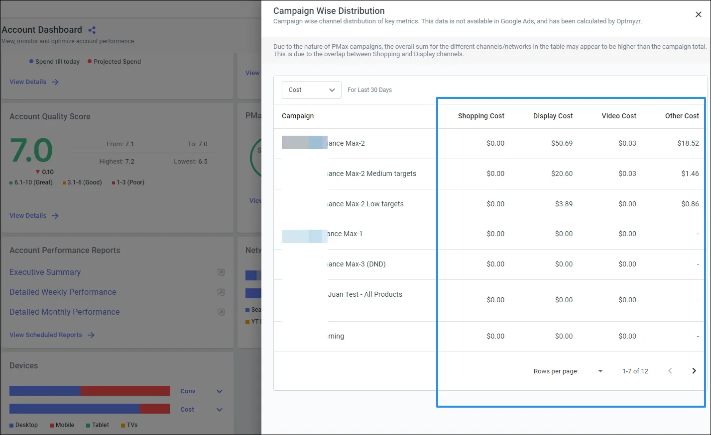The image size is (711, 435).
Task: Open Executive Summary report external-link icon
Action: pyautogui.click(x=221, y=272)
